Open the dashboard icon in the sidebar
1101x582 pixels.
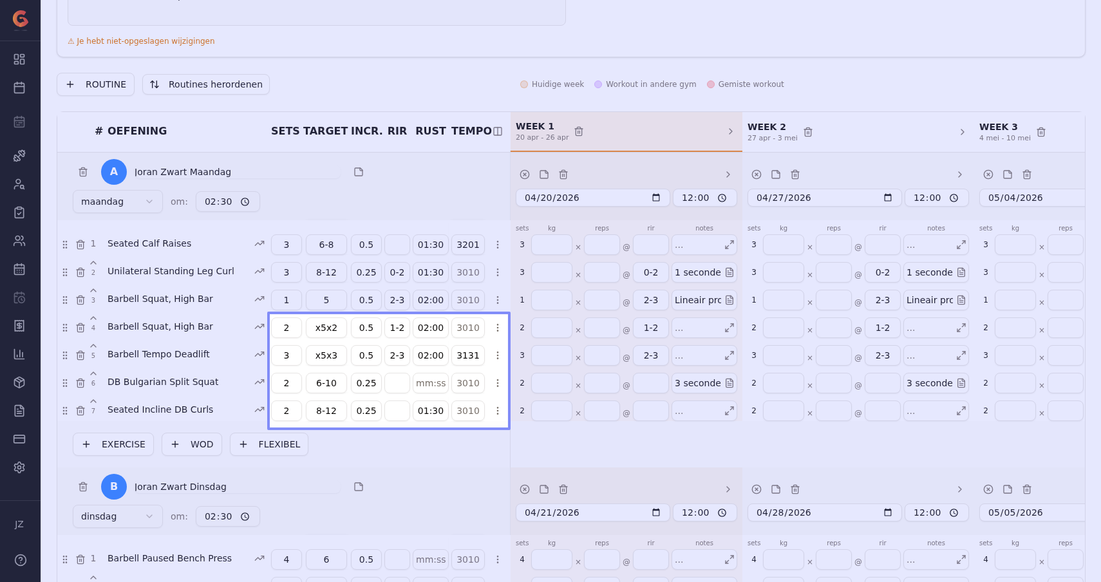(x=19, y=59)
